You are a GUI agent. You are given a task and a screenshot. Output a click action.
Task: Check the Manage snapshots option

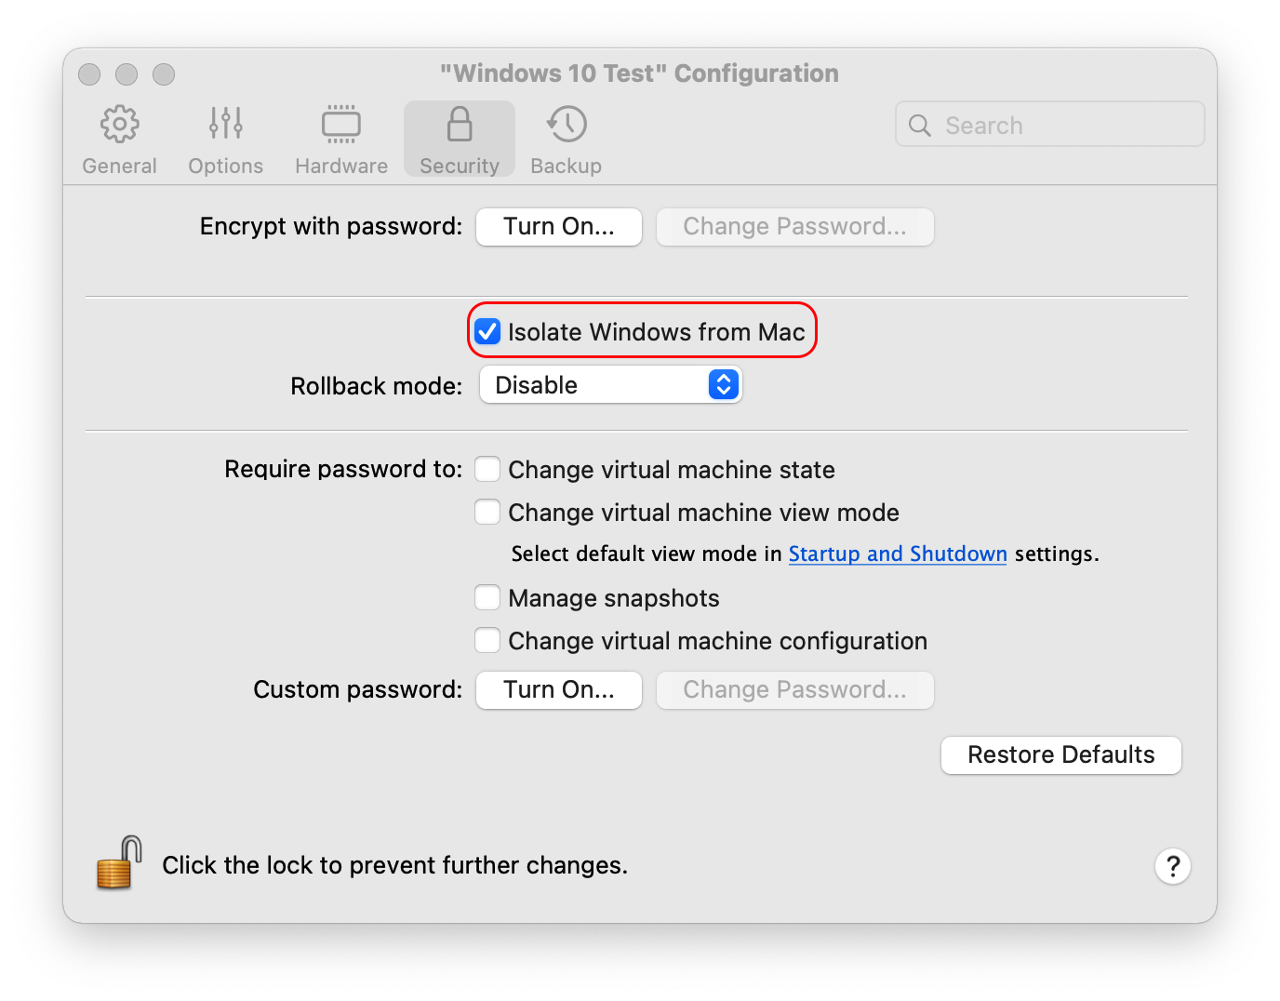pos(487,597)
